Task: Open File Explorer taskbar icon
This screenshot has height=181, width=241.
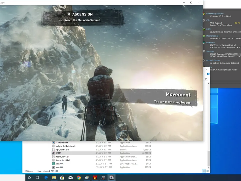Action: coord(54,177)
